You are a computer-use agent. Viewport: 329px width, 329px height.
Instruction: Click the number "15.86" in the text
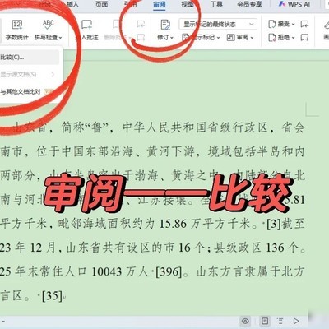click(173, 224)
